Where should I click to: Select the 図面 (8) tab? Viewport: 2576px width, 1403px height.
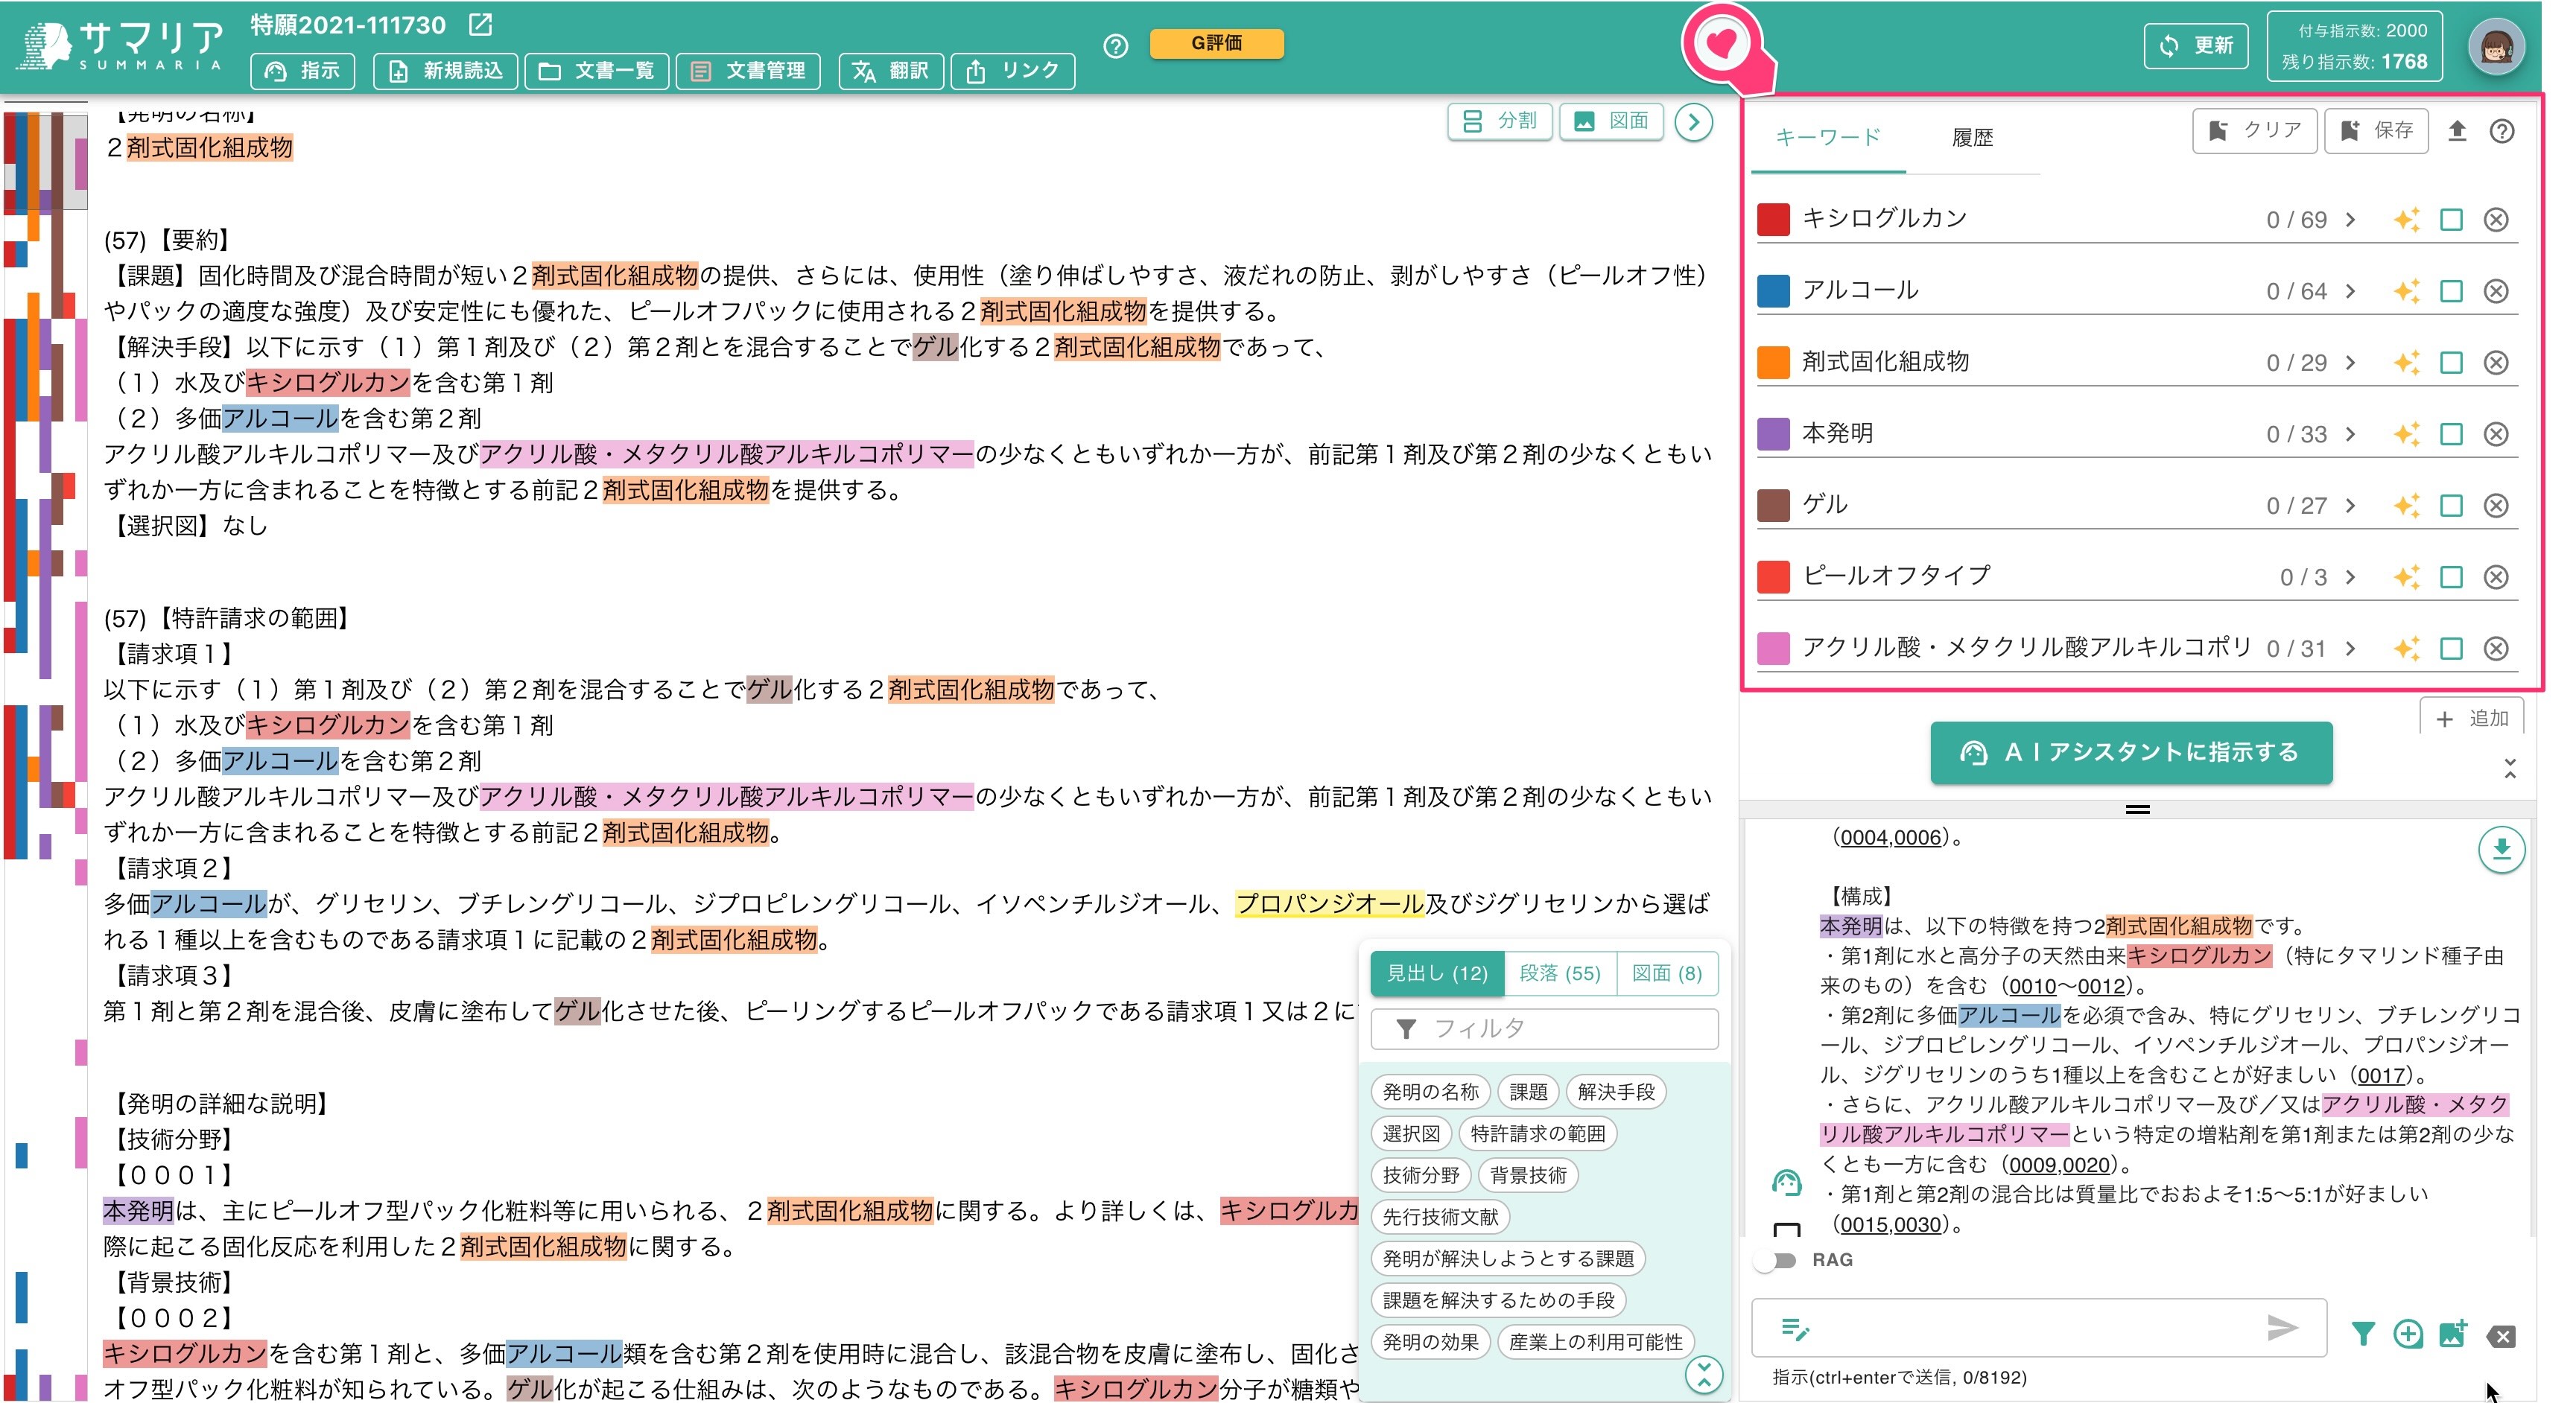click(x=1667, y=973)
